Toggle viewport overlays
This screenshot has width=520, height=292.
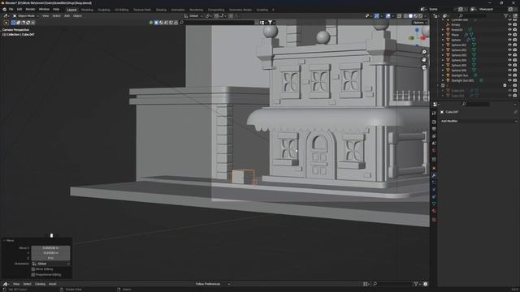pos(388,16)
